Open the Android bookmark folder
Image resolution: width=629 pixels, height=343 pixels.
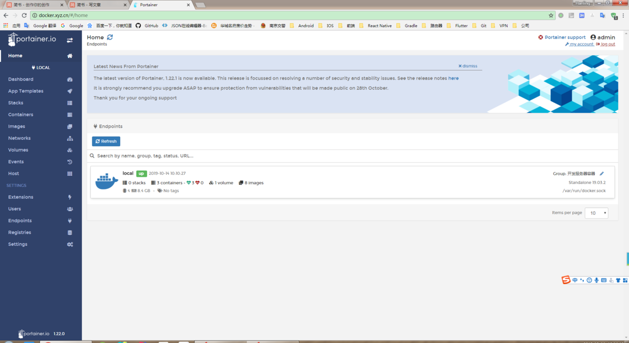click(302, 25)
